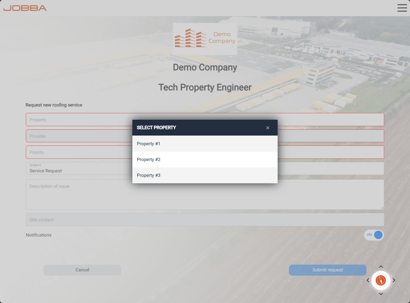Turn off the Notifications toggle
The width and height of the screenshot is (410, 303).
[374, 235]
